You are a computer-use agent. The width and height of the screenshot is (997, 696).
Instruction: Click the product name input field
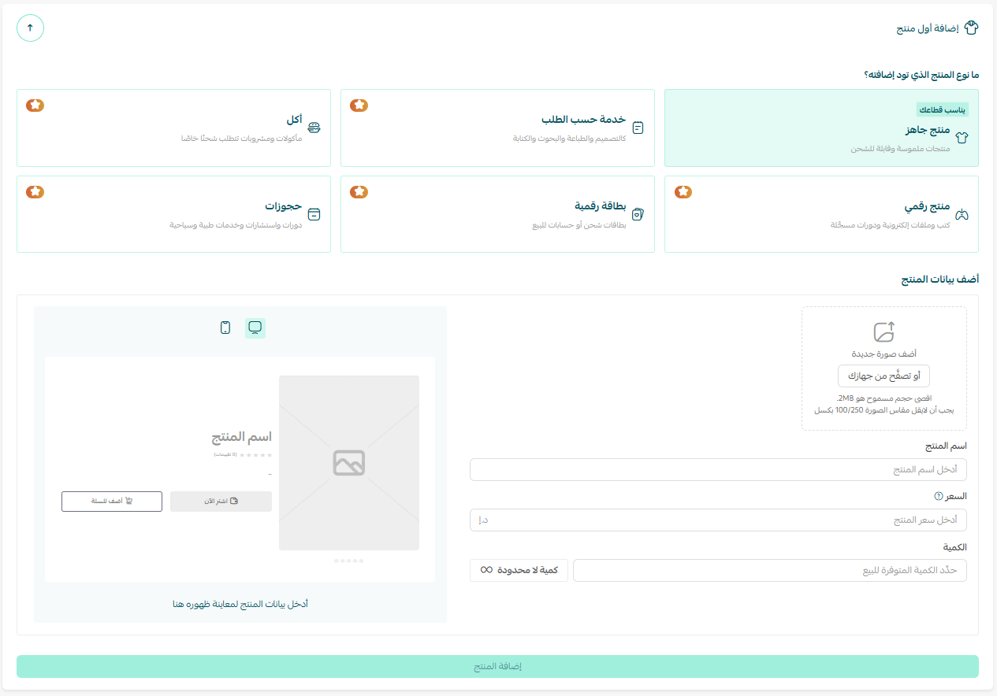pos(717,470)
